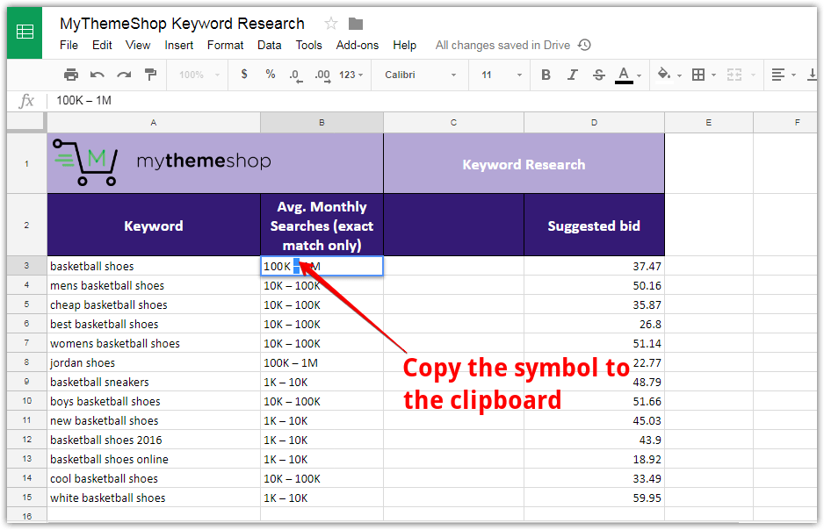Expand the horizontal align dropdown arrow
Image resolution: width=824 pixels, height=530 pixels.
[x=793, y=75]
